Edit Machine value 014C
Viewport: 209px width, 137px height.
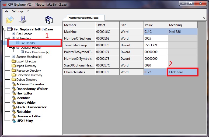156,31
